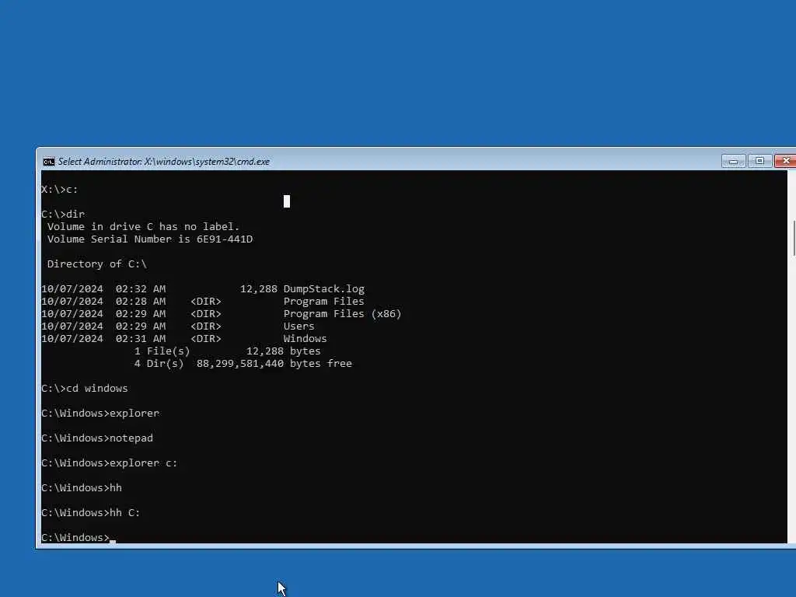
Task: Click the 'explorer c:' command line
Action: pos(109,463)
